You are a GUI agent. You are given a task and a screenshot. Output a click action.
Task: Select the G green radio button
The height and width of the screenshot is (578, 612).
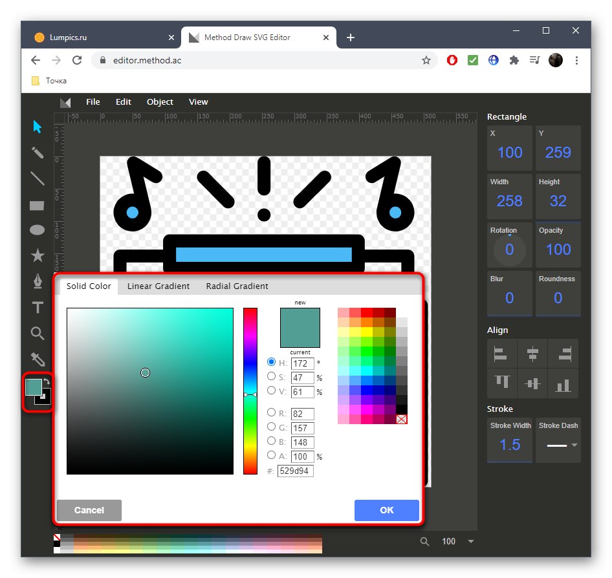point(271,426)
